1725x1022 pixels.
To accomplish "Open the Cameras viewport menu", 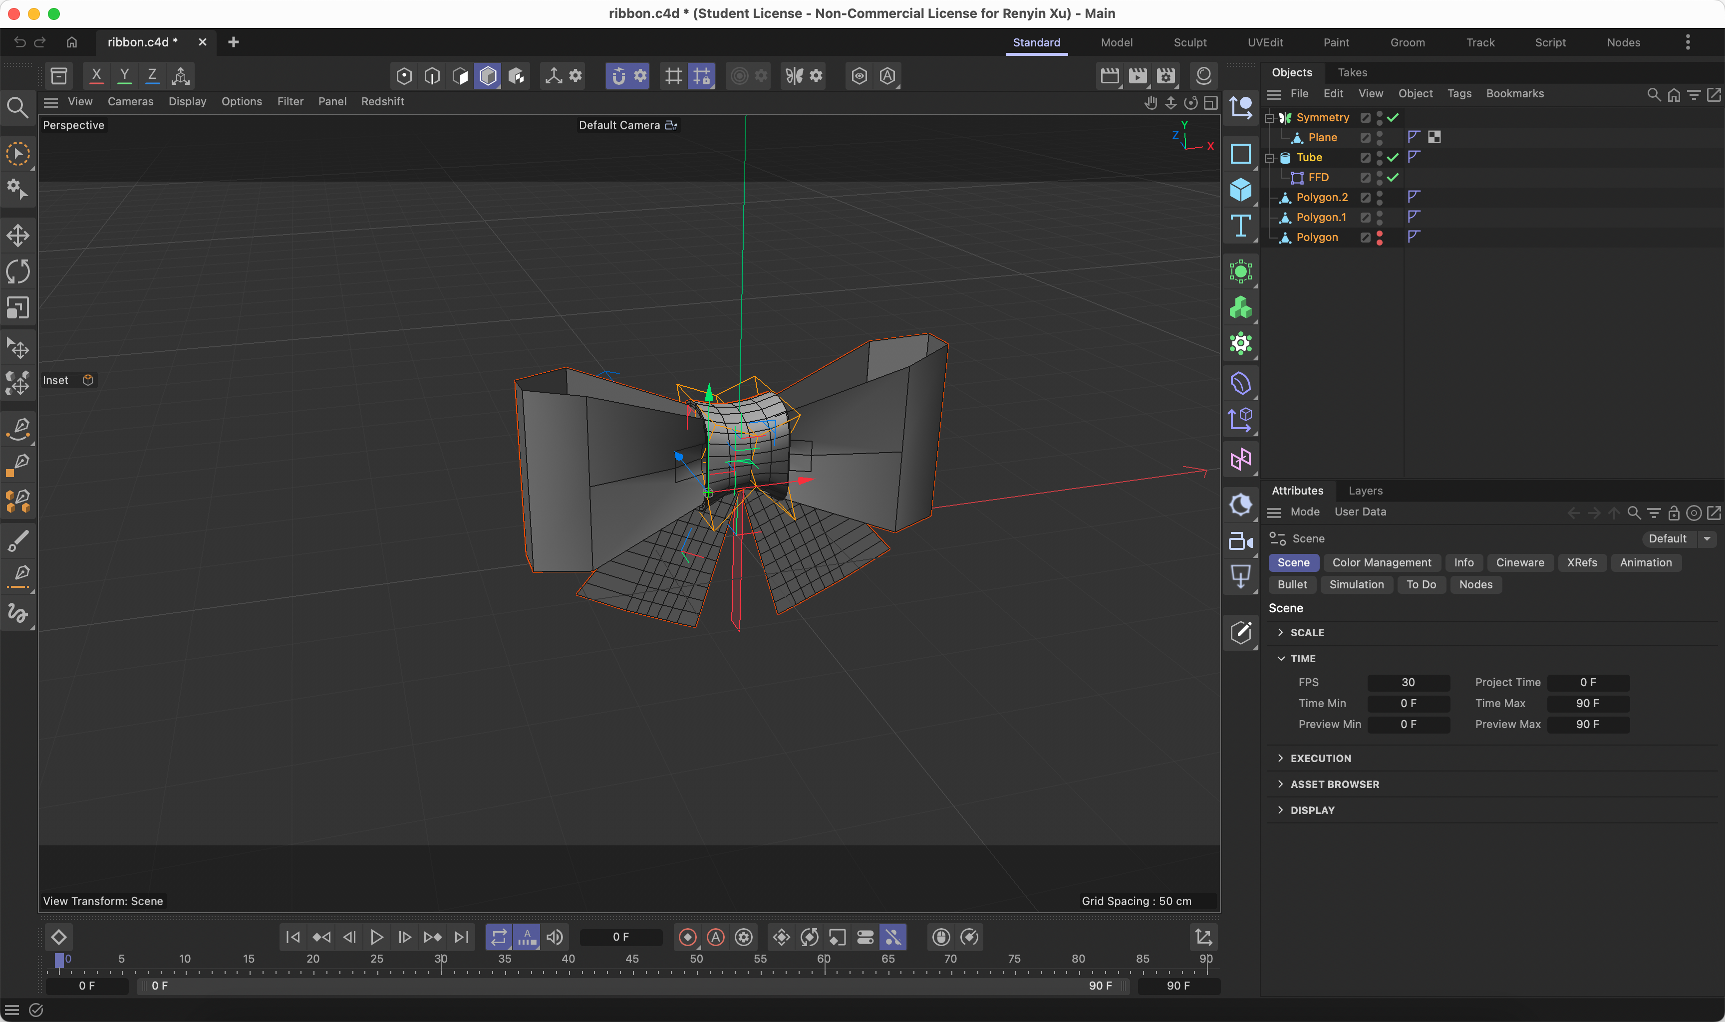I will pyautogui.click(x=130, y=101).
